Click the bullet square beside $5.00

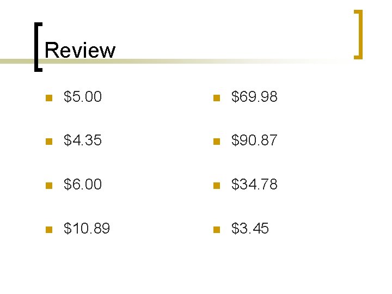pos(49,98)
